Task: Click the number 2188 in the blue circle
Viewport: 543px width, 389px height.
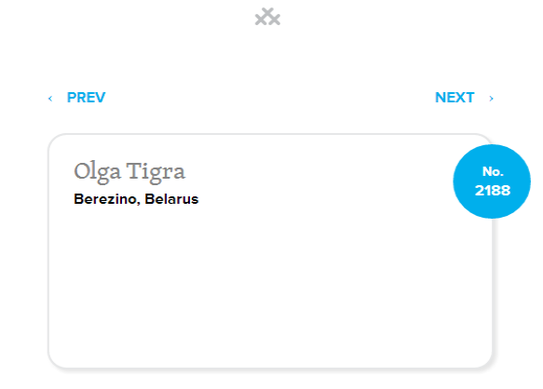Action: pyautogui.click(x=493, y=191)
